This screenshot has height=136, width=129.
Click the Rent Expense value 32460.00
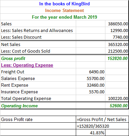(x=90, y=85)
